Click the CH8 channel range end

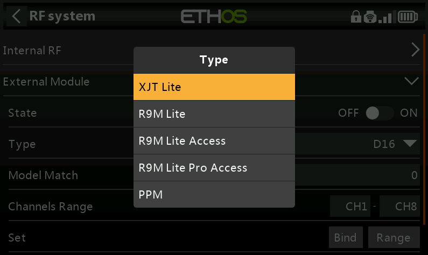[x=401, y=207]
